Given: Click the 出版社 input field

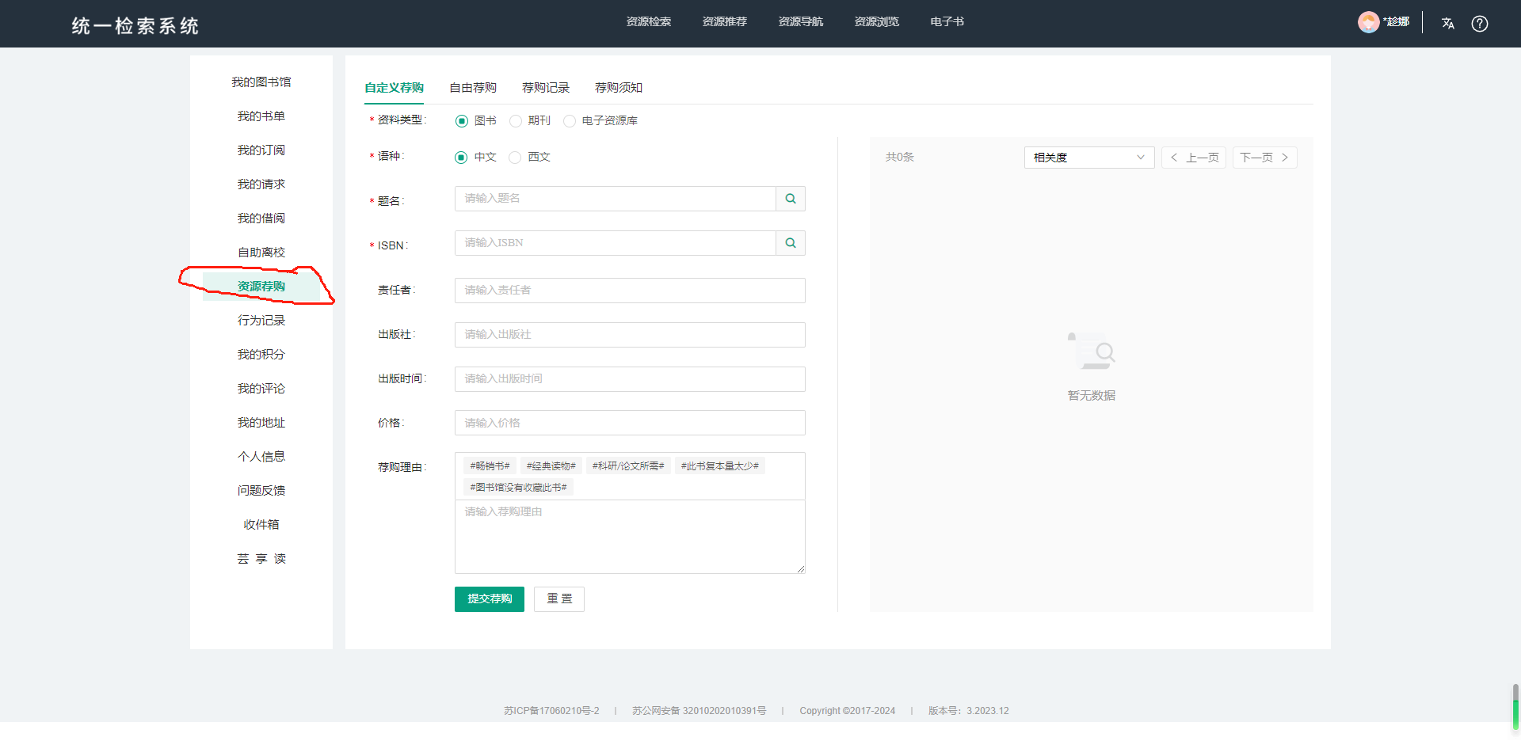Looking at the screenshot, I should pos(630,335).
